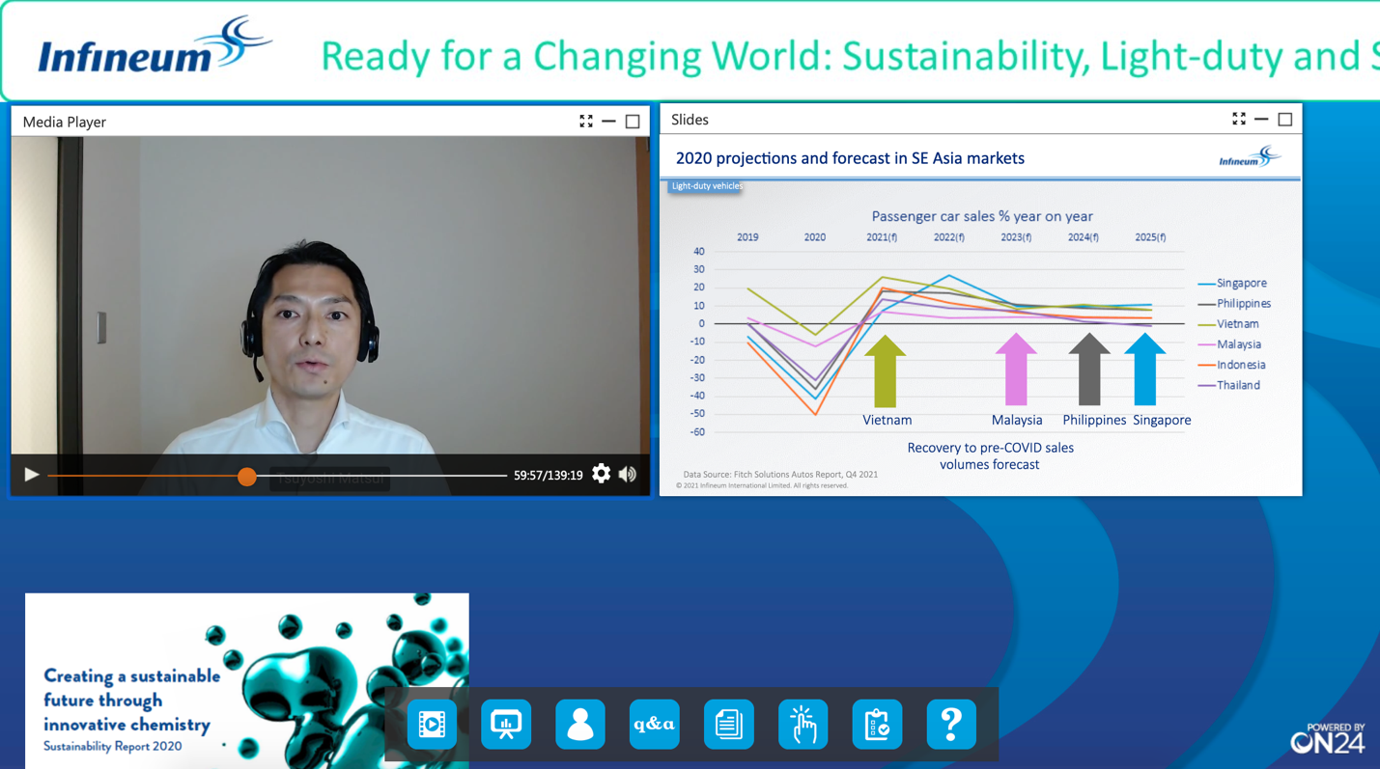Click the "© 2021 Infineum International Limited" copyright line
This screenshot has height=769, width=1380.
762,485
